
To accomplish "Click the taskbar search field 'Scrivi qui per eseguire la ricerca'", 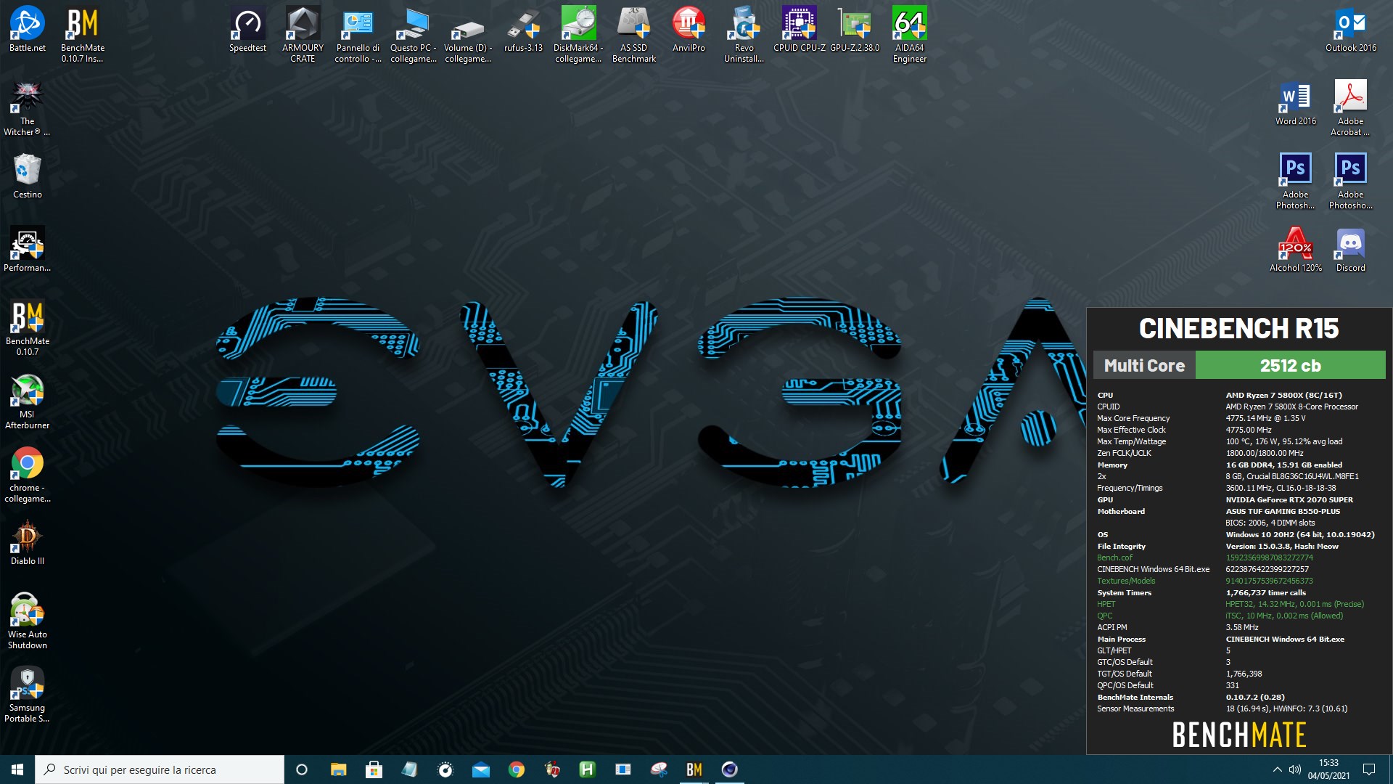I will pos(160,769).
